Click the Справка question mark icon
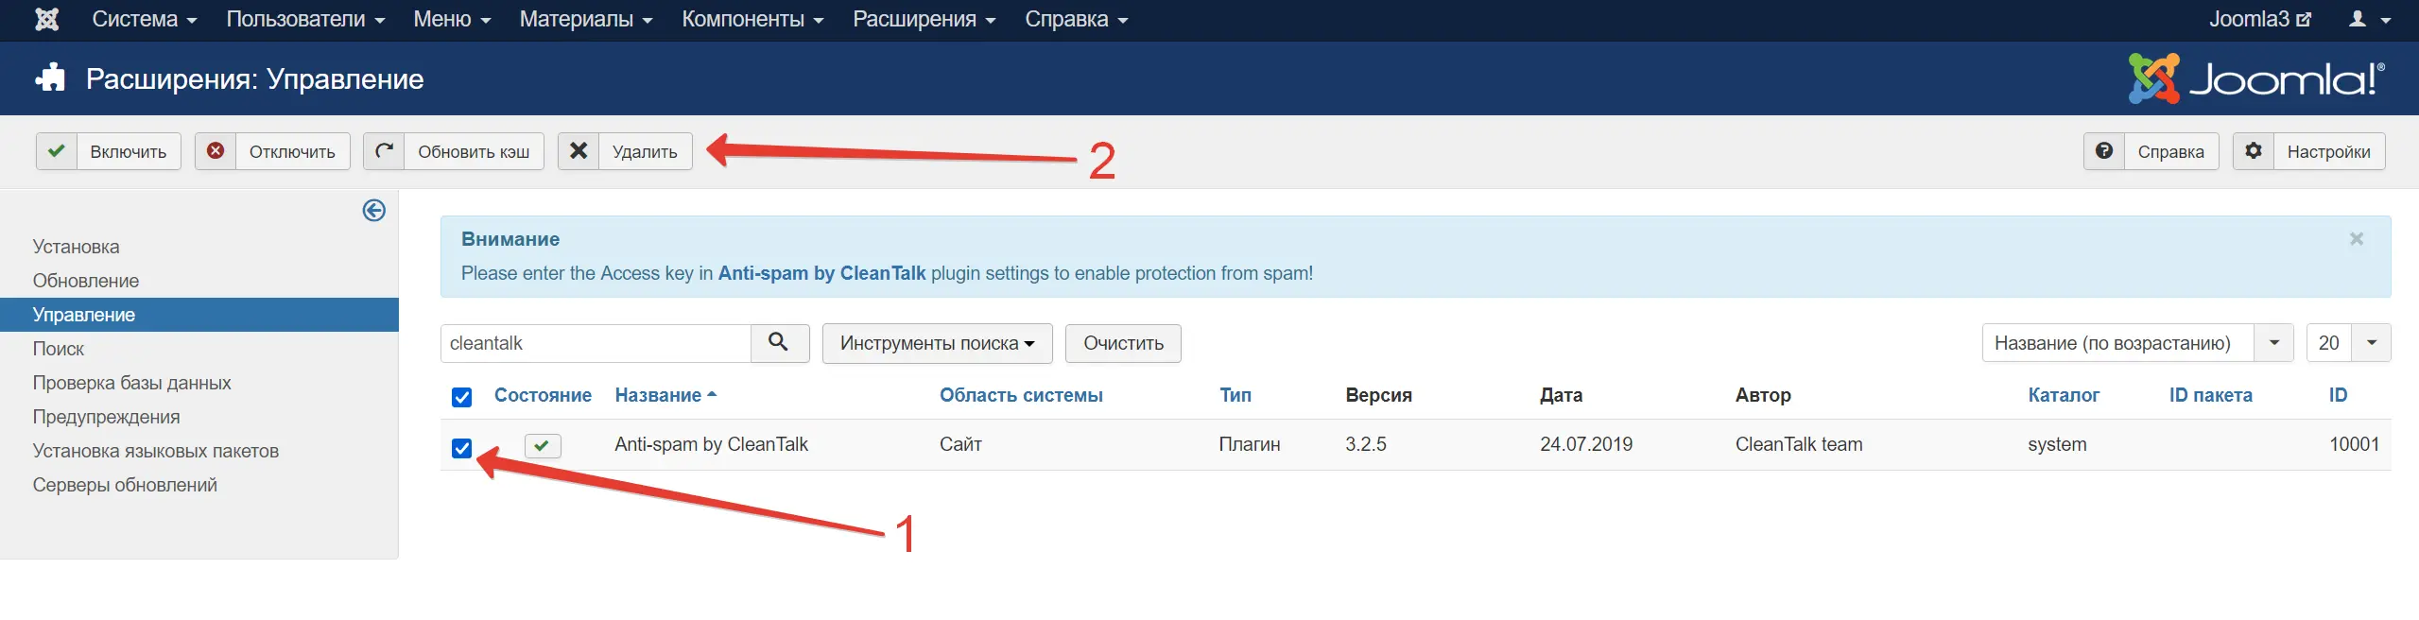Viewport: 2419px width, 620px height. 2103,151
